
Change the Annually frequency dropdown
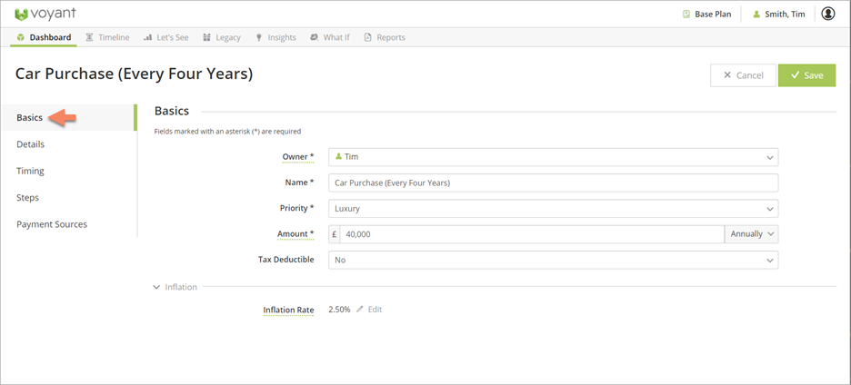pyautogui.click(x=751, y=234)
